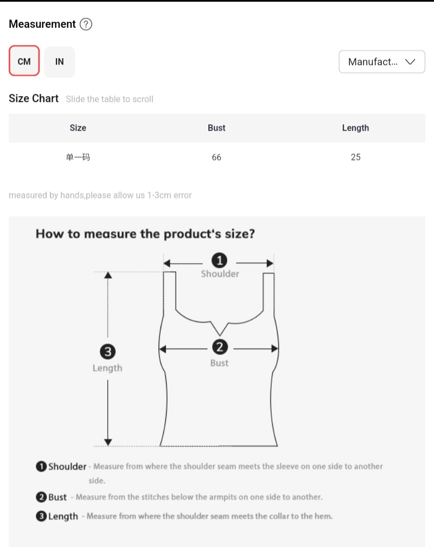Switch units to CM
The width and height of the screenshot is (434, 547).
pyautogui.click(x=24, y=61)
